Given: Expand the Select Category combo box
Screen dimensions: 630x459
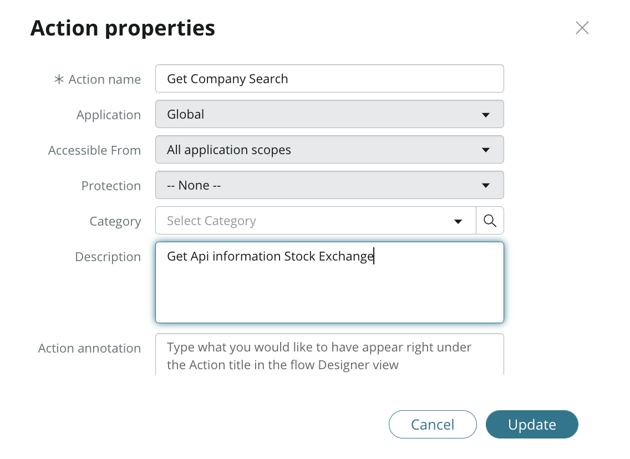Looking at the screenshot, I should pyautogui.click(x=315, y=221).
